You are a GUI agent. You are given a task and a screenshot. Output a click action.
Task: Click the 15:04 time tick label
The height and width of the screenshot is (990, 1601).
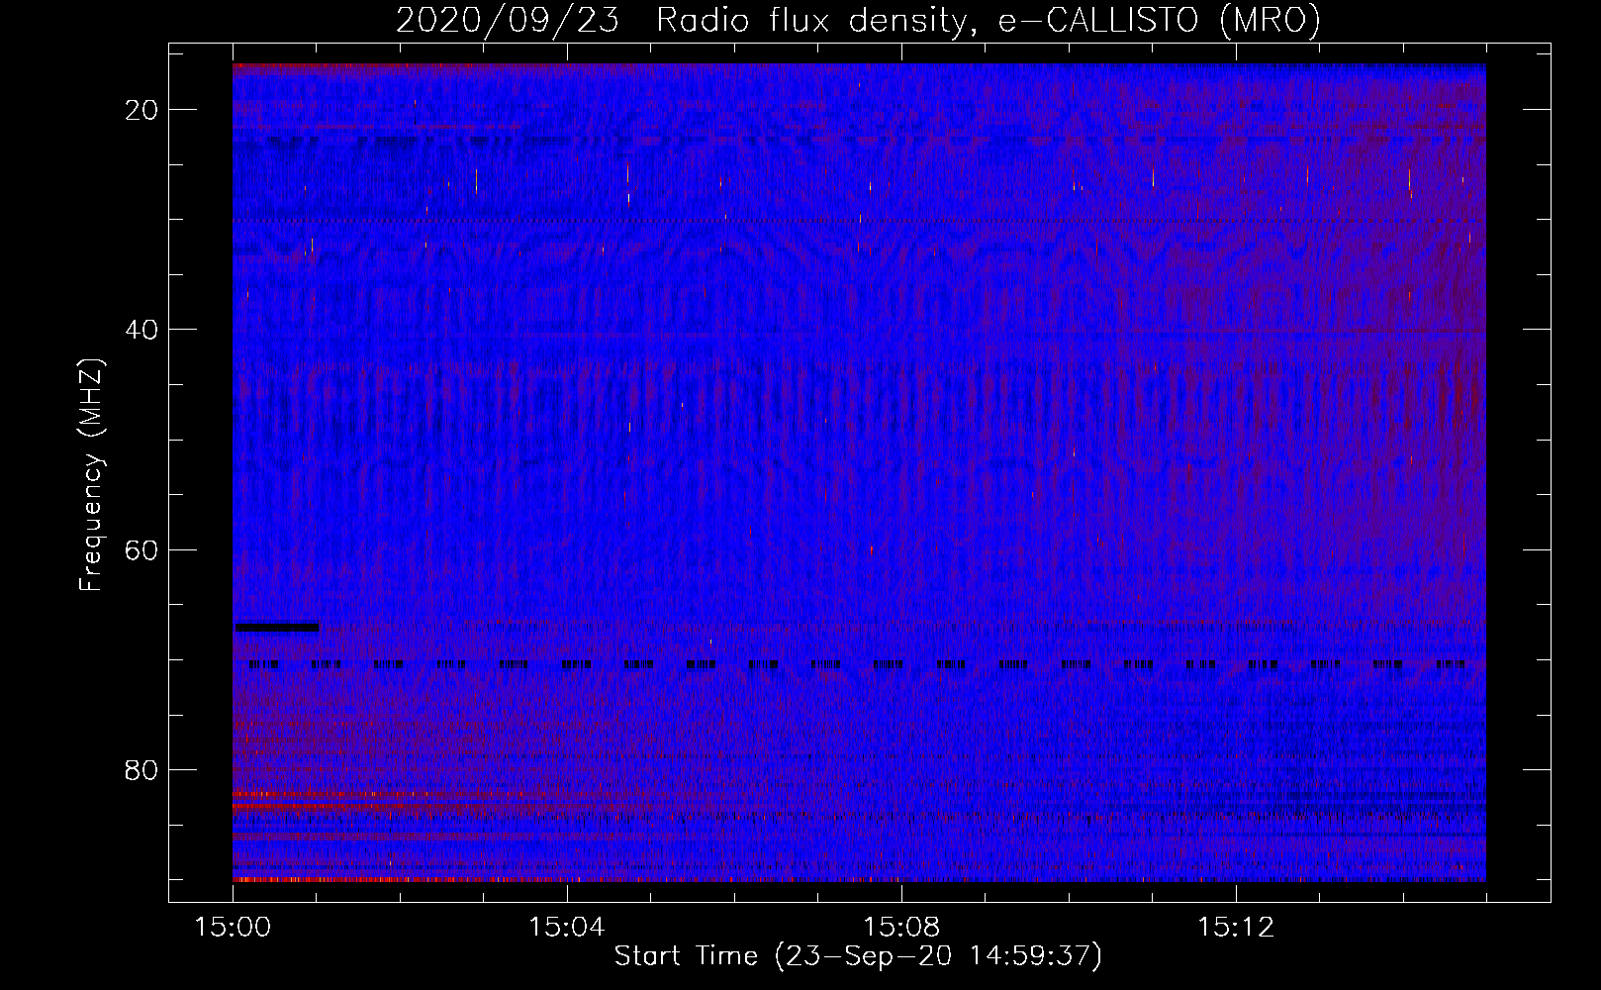click(566, 928)
